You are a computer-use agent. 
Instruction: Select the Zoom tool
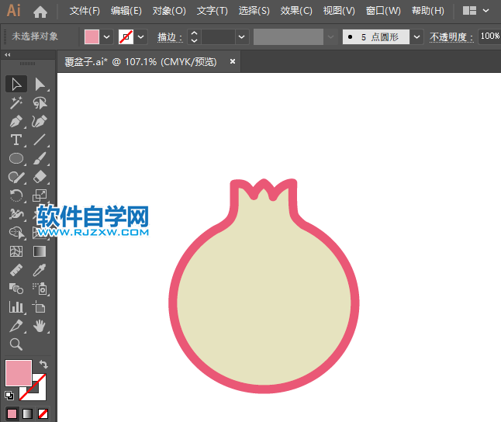tap(16, 344)
